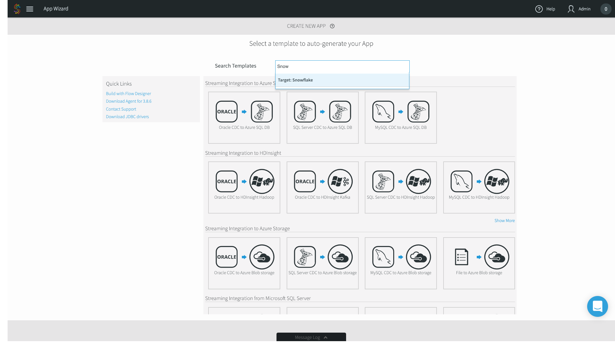Select Oracle CDC to Azure Blob storage label
615x350 pixels.
tap(244, 273)
